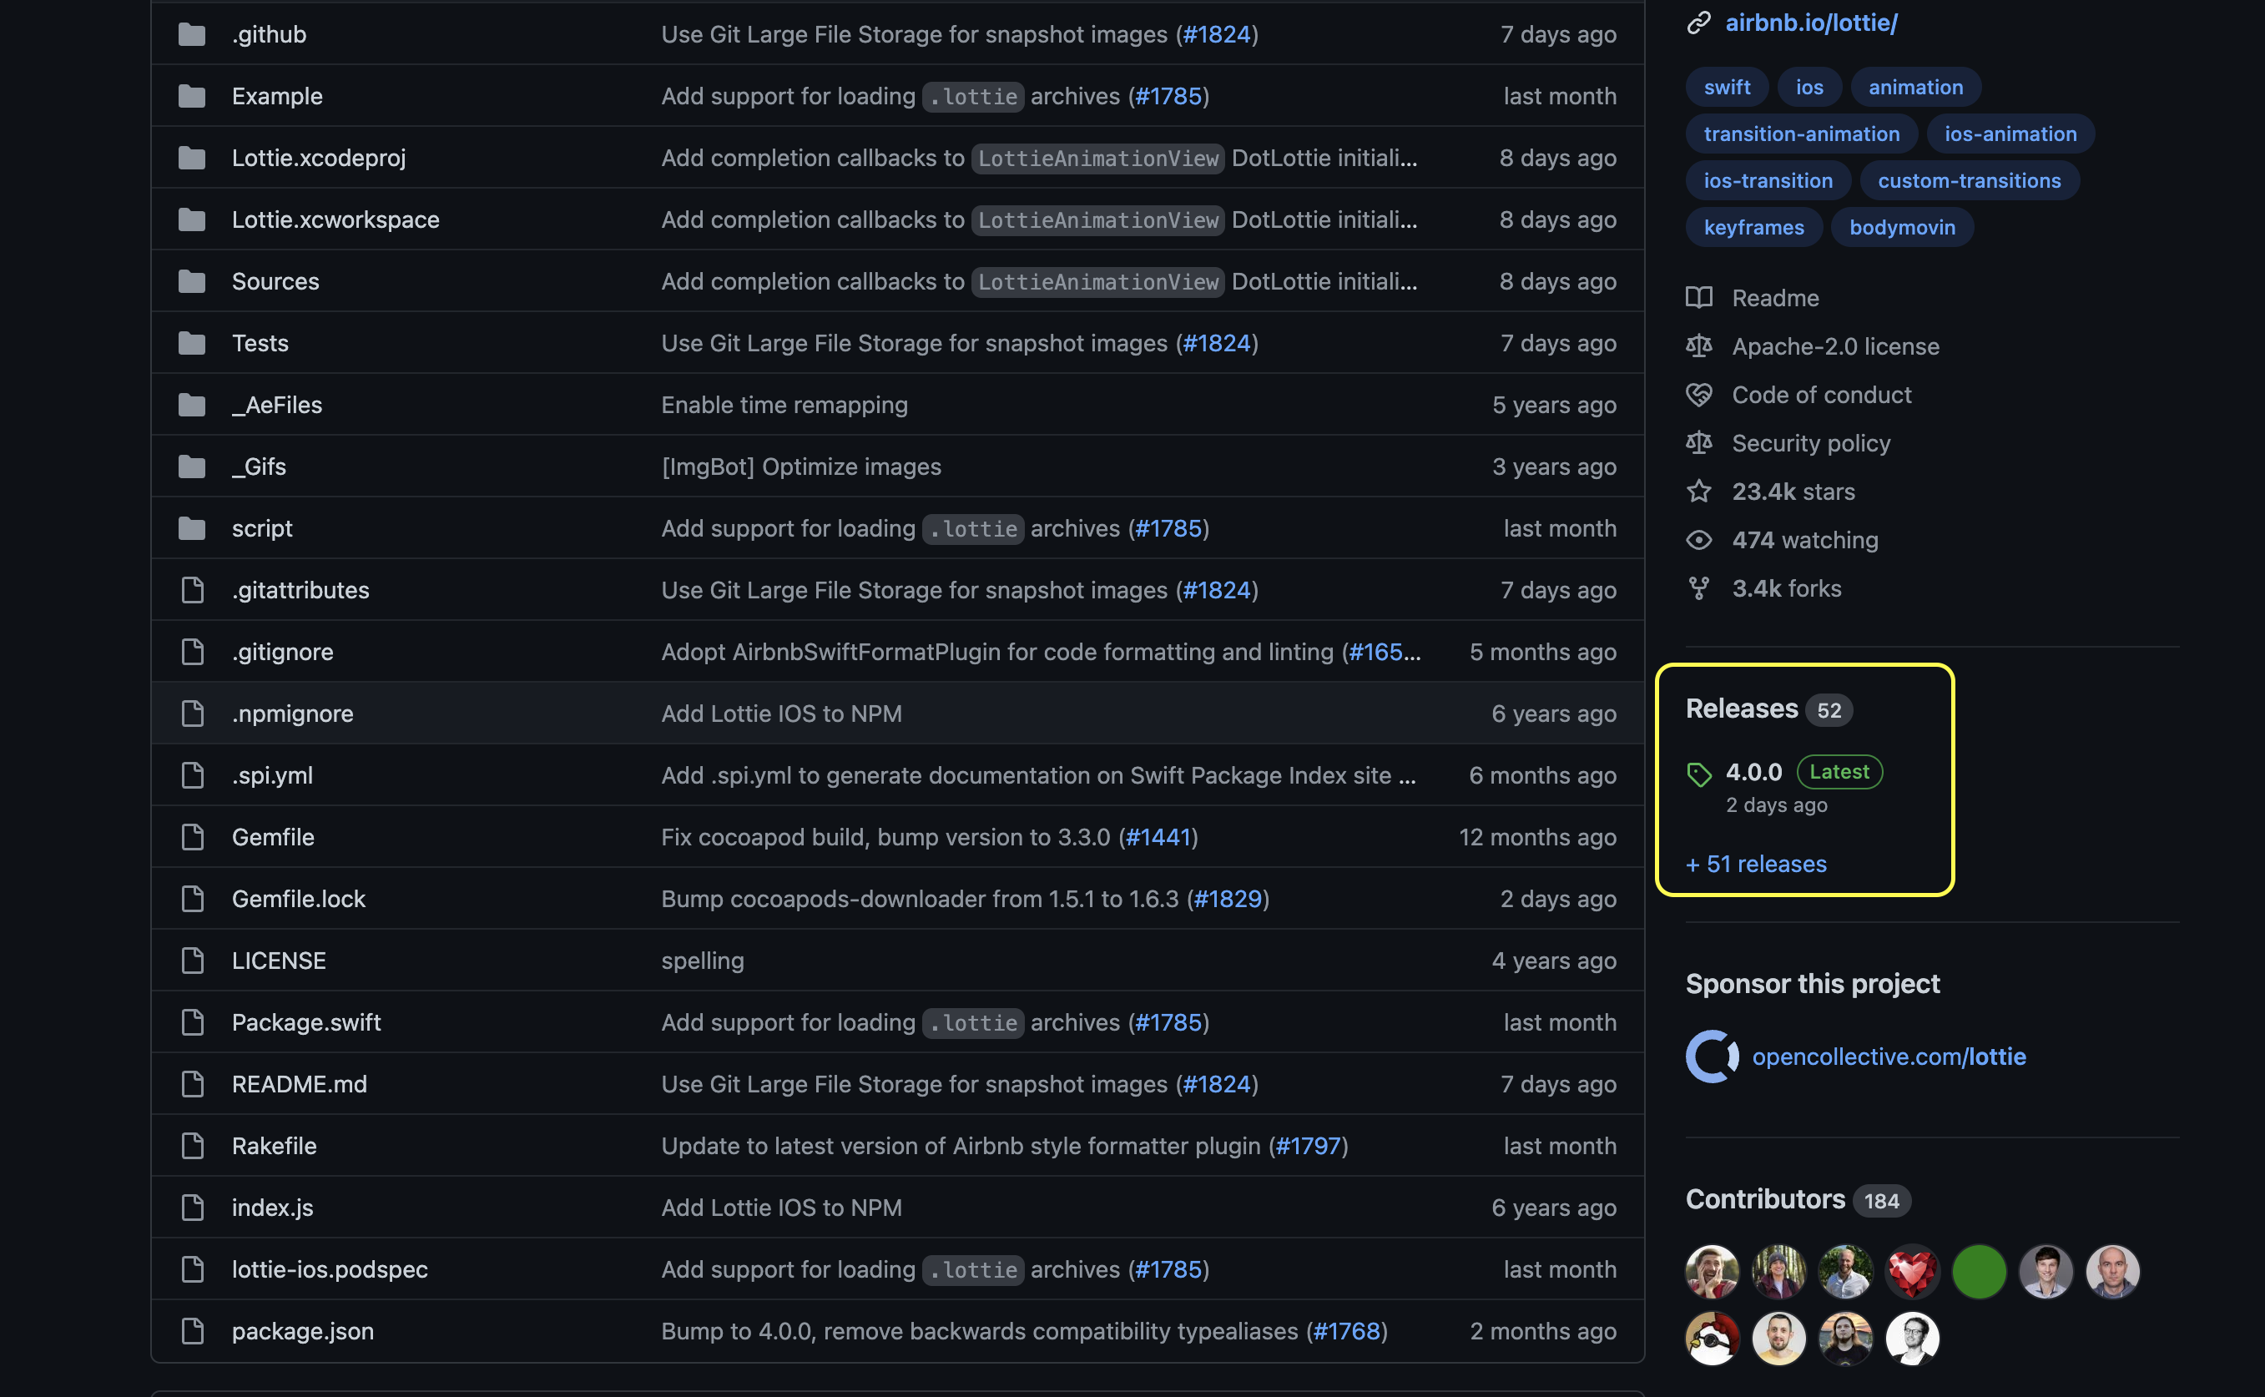The width and height of the screenshot is (2265, 1397).
Task: Open the Security policy link
Action: [x=1809, y=443]
